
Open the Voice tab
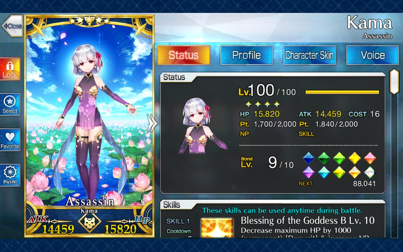point(373,55)
